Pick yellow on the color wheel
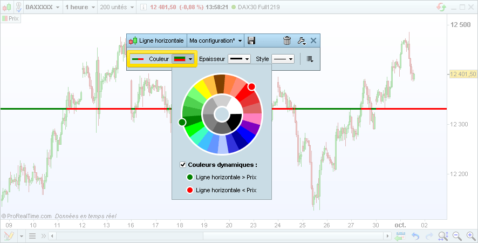 click(202, 89)
